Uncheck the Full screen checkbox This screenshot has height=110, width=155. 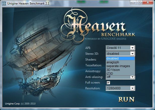click(108, 82)
